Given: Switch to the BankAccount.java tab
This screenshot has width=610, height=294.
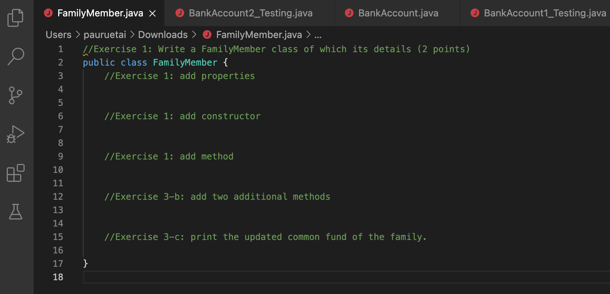Looking at the screenshot, I should click(398, 13).
